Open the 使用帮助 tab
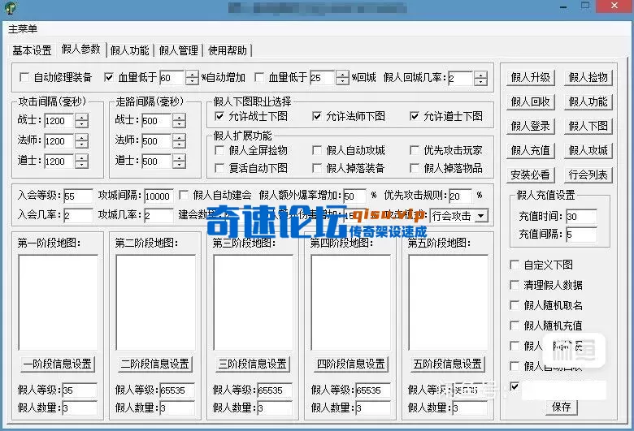634x431 pixels. (x=228, y=50)
